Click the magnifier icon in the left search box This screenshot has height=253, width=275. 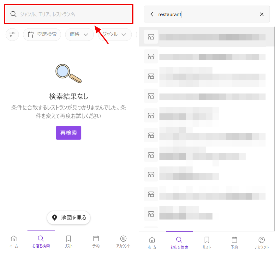pyautogui.click(x=13, y=14)
